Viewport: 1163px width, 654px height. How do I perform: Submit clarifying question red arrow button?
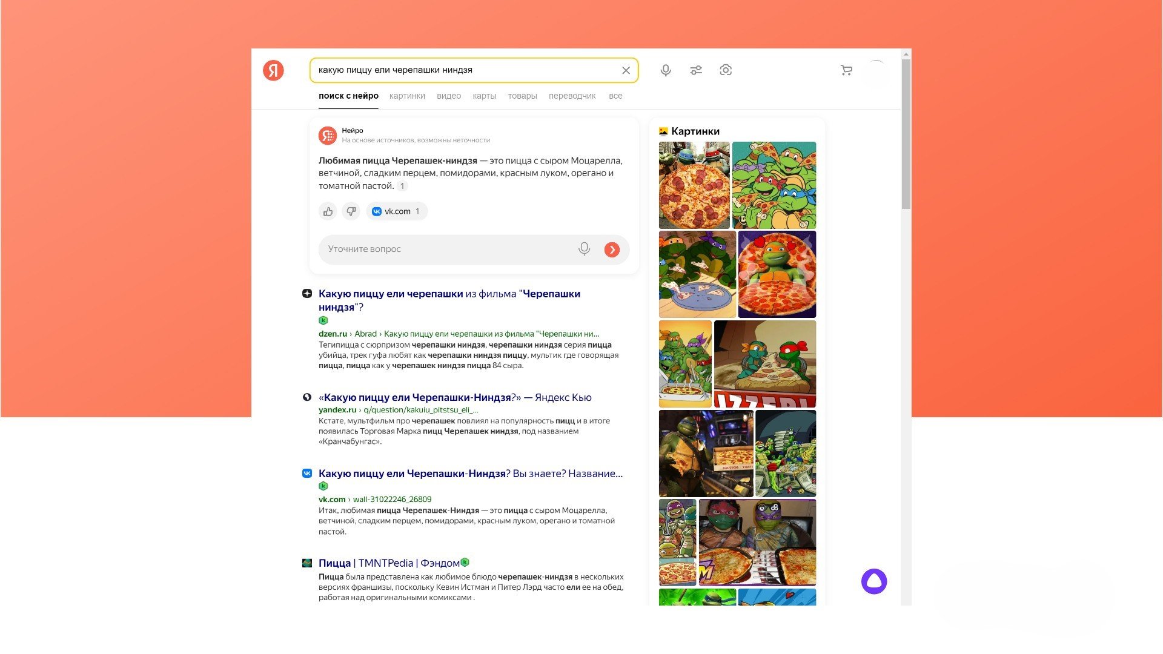pyautogui.click(x=612, y=249)
